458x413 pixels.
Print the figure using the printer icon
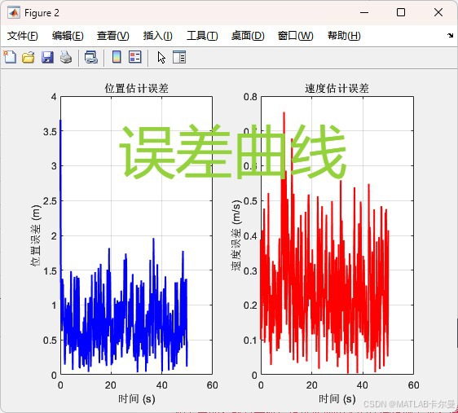pyautogui.click(x=66, y=57)
